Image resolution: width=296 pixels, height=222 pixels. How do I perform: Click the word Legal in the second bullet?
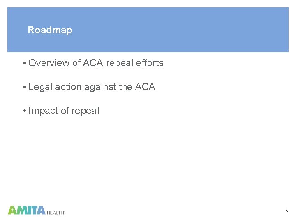[x=40, y=87]
